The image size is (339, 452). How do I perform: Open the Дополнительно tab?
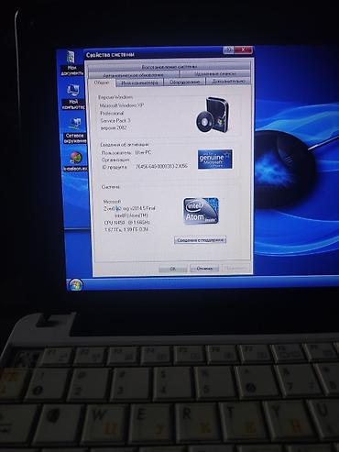click(x=228, y=82)
